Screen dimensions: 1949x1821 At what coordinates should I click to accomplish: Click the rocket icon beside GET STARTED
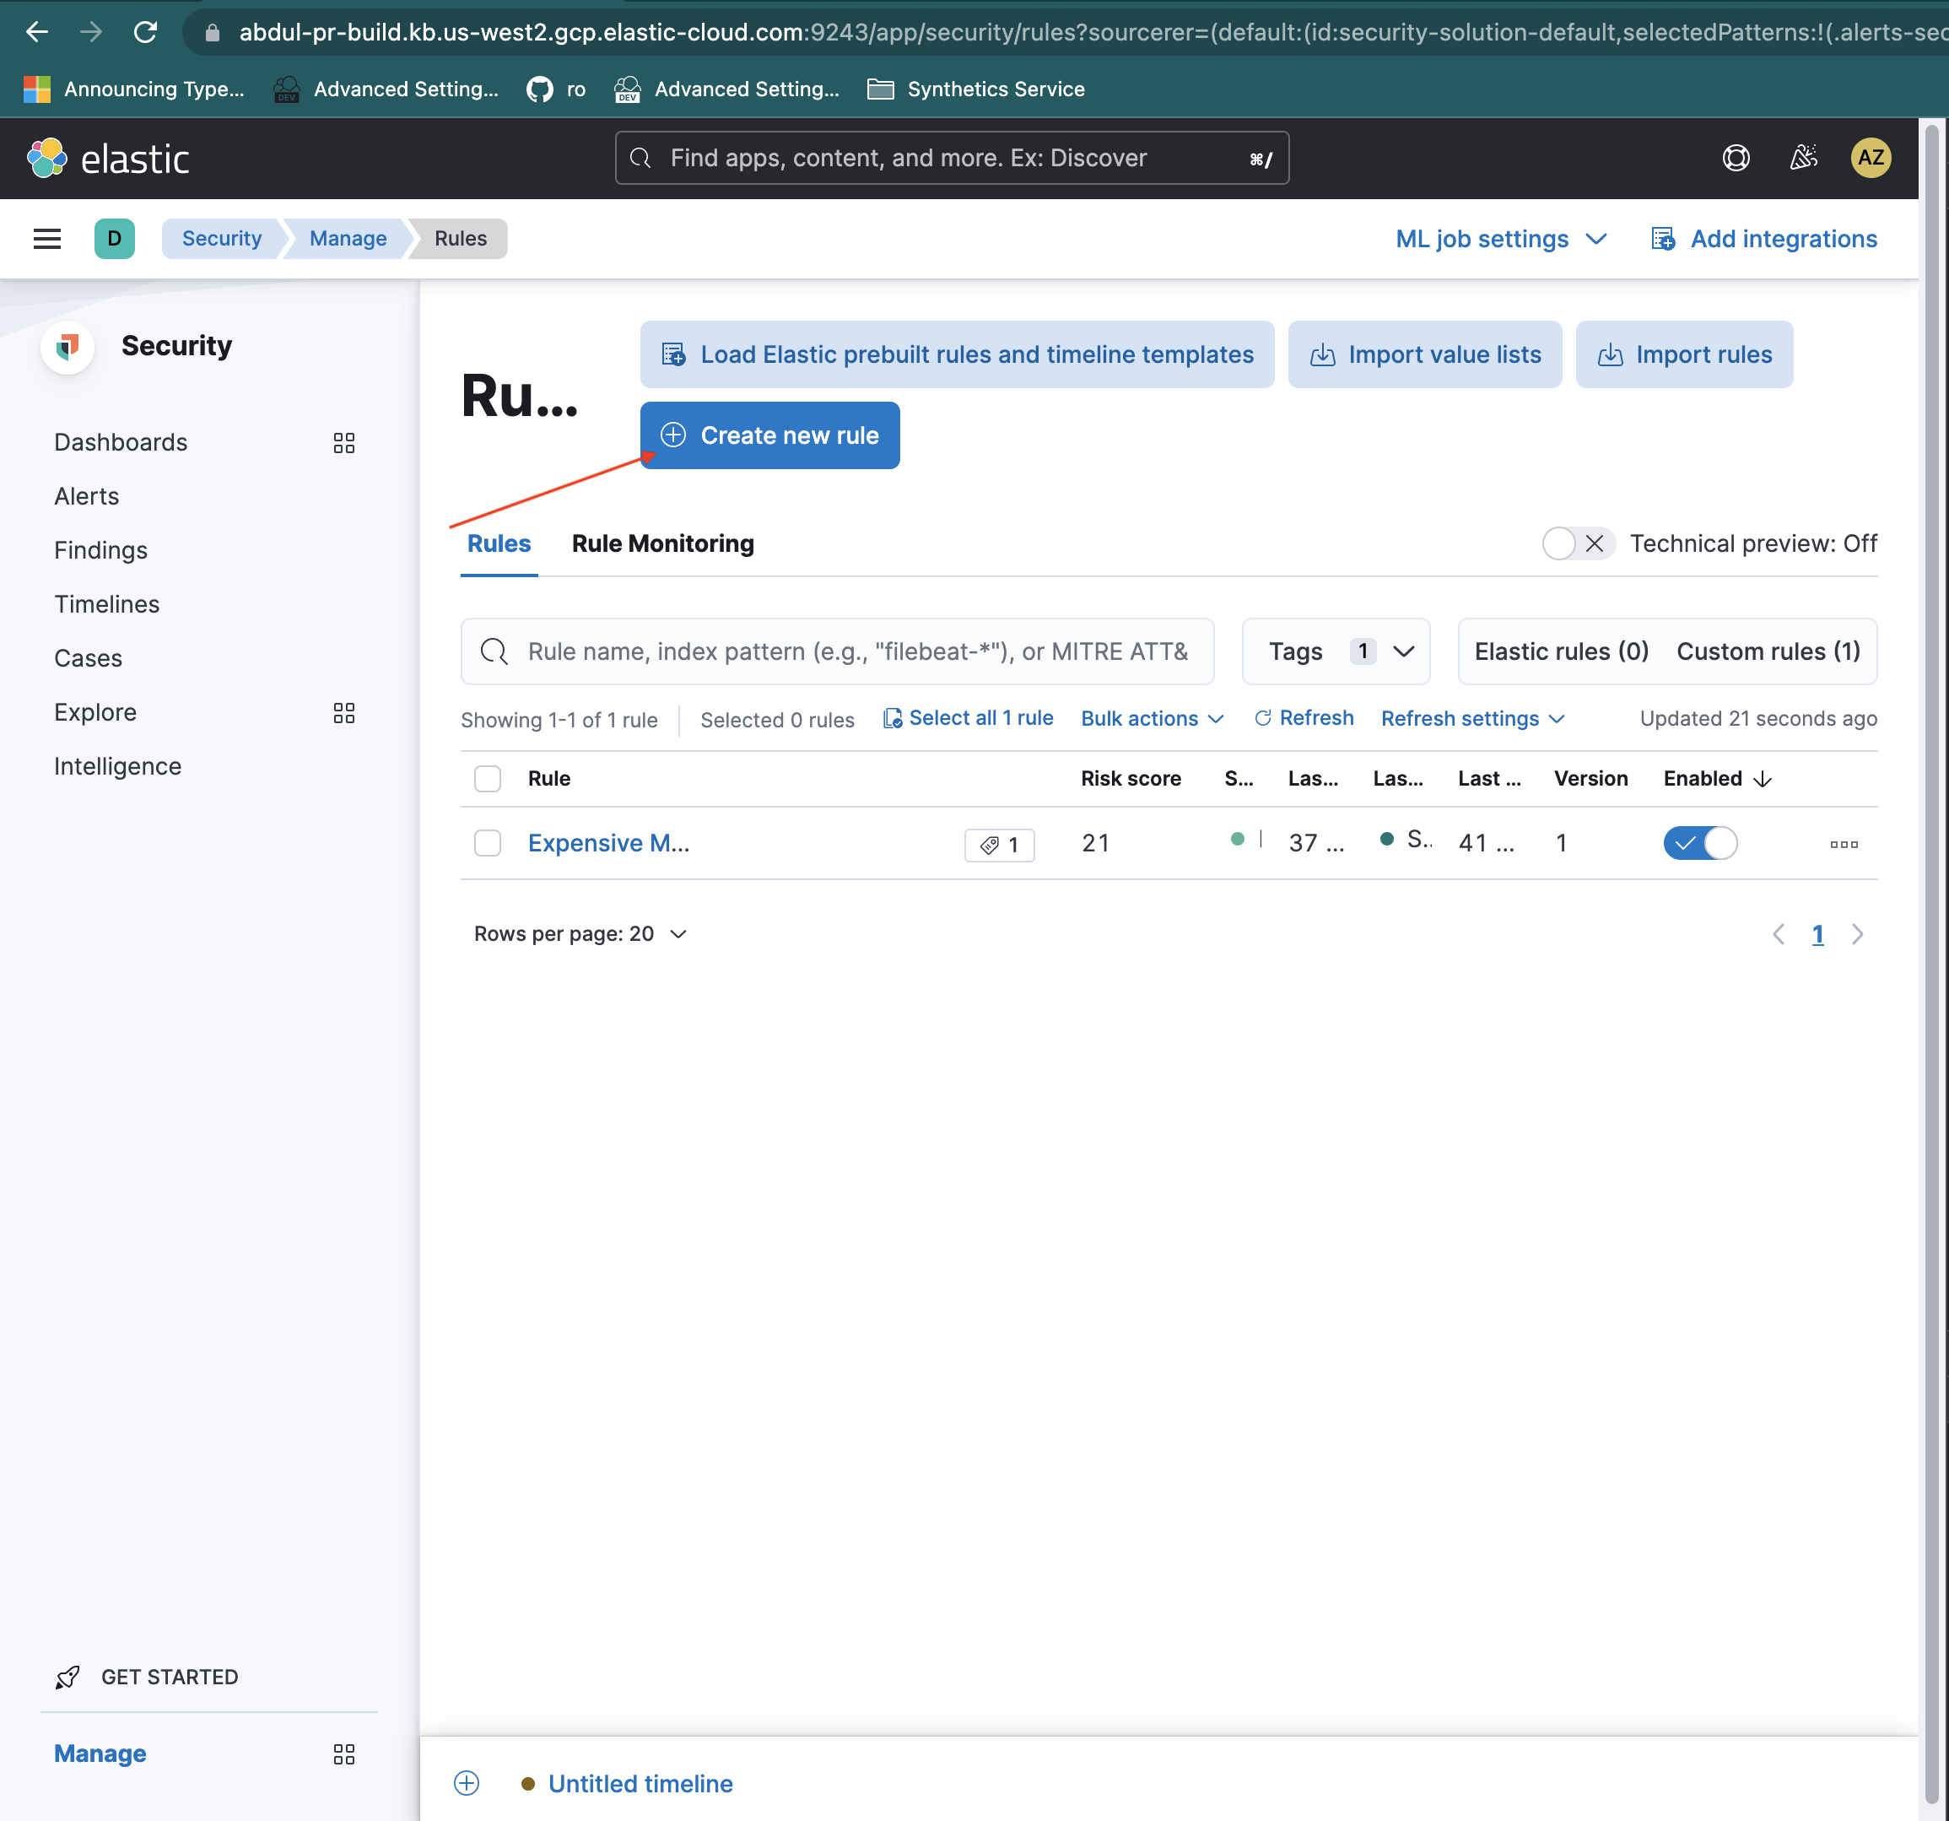(x=66, y=1677)
